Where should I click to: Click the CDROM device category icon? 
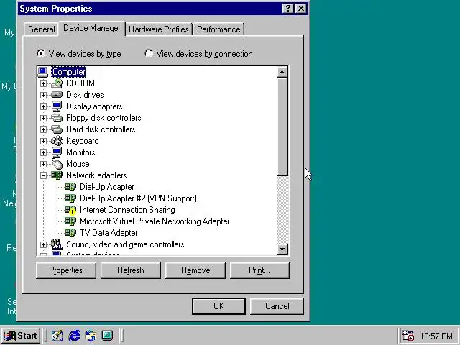[57, 83]
